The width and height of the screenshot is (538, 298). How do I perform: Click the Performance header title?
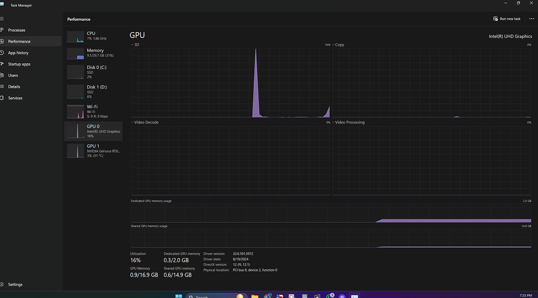79,20
